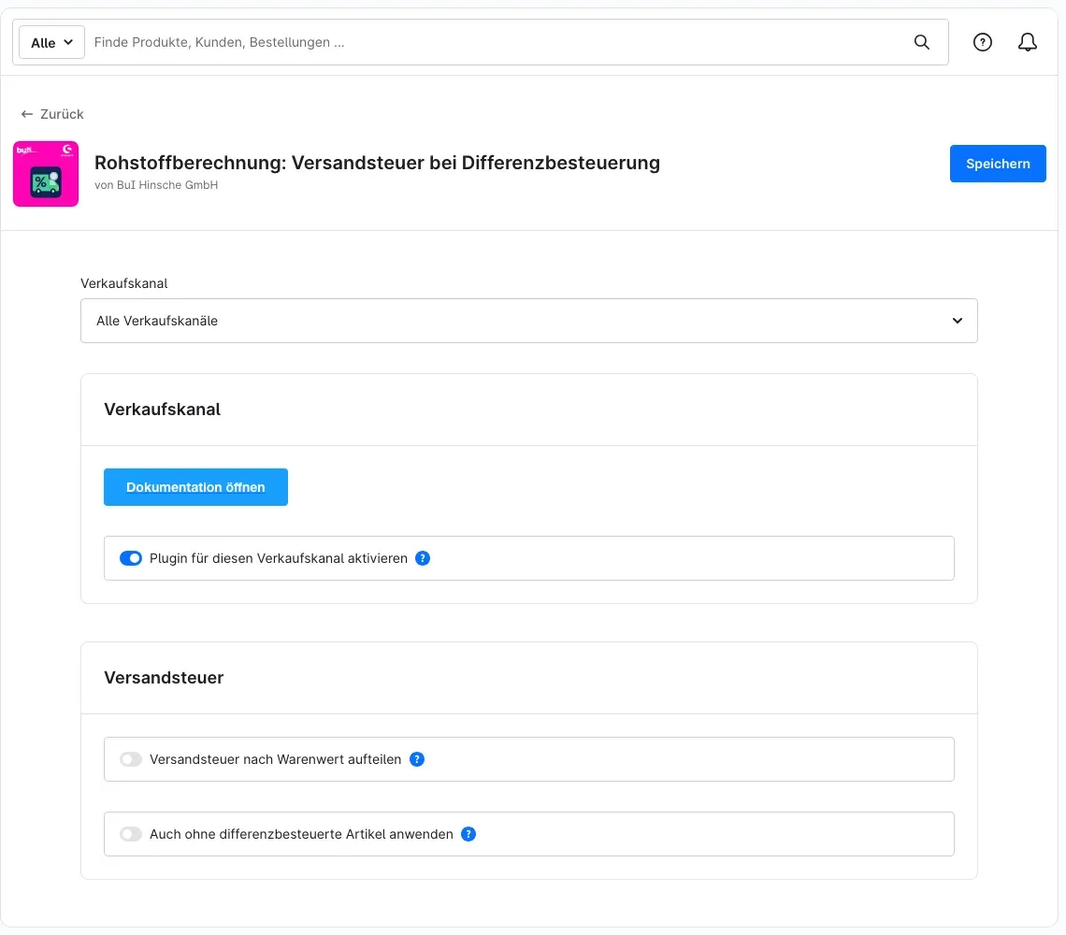Disable plugin for this Verkaufskanal toggle
The width and height of the screenshot is (1066, 935).
tap(131, 558)
